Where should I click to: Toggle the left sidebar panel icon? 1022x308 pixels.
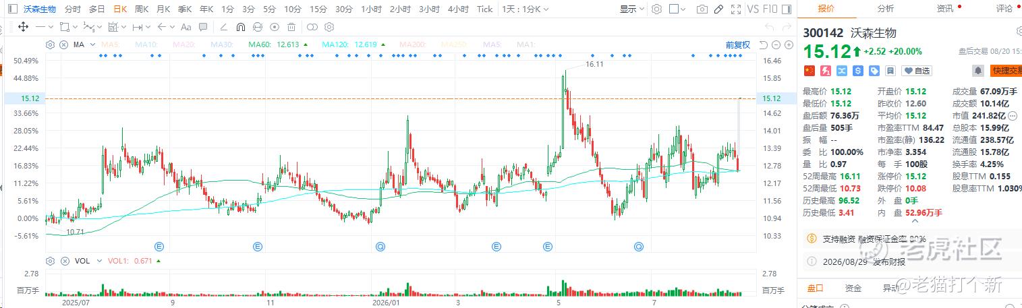[x=12, y=9]
